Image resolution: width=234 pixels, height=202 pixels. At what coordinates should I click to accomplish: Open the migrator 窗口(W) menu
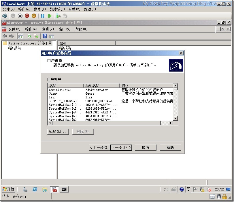tap(65, 29)
